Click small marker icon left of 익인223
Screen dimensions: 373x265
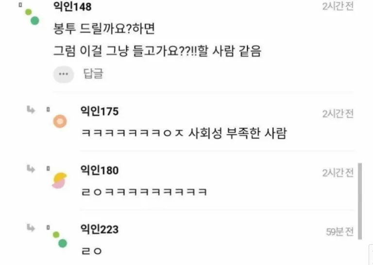(x=48, y=228)
